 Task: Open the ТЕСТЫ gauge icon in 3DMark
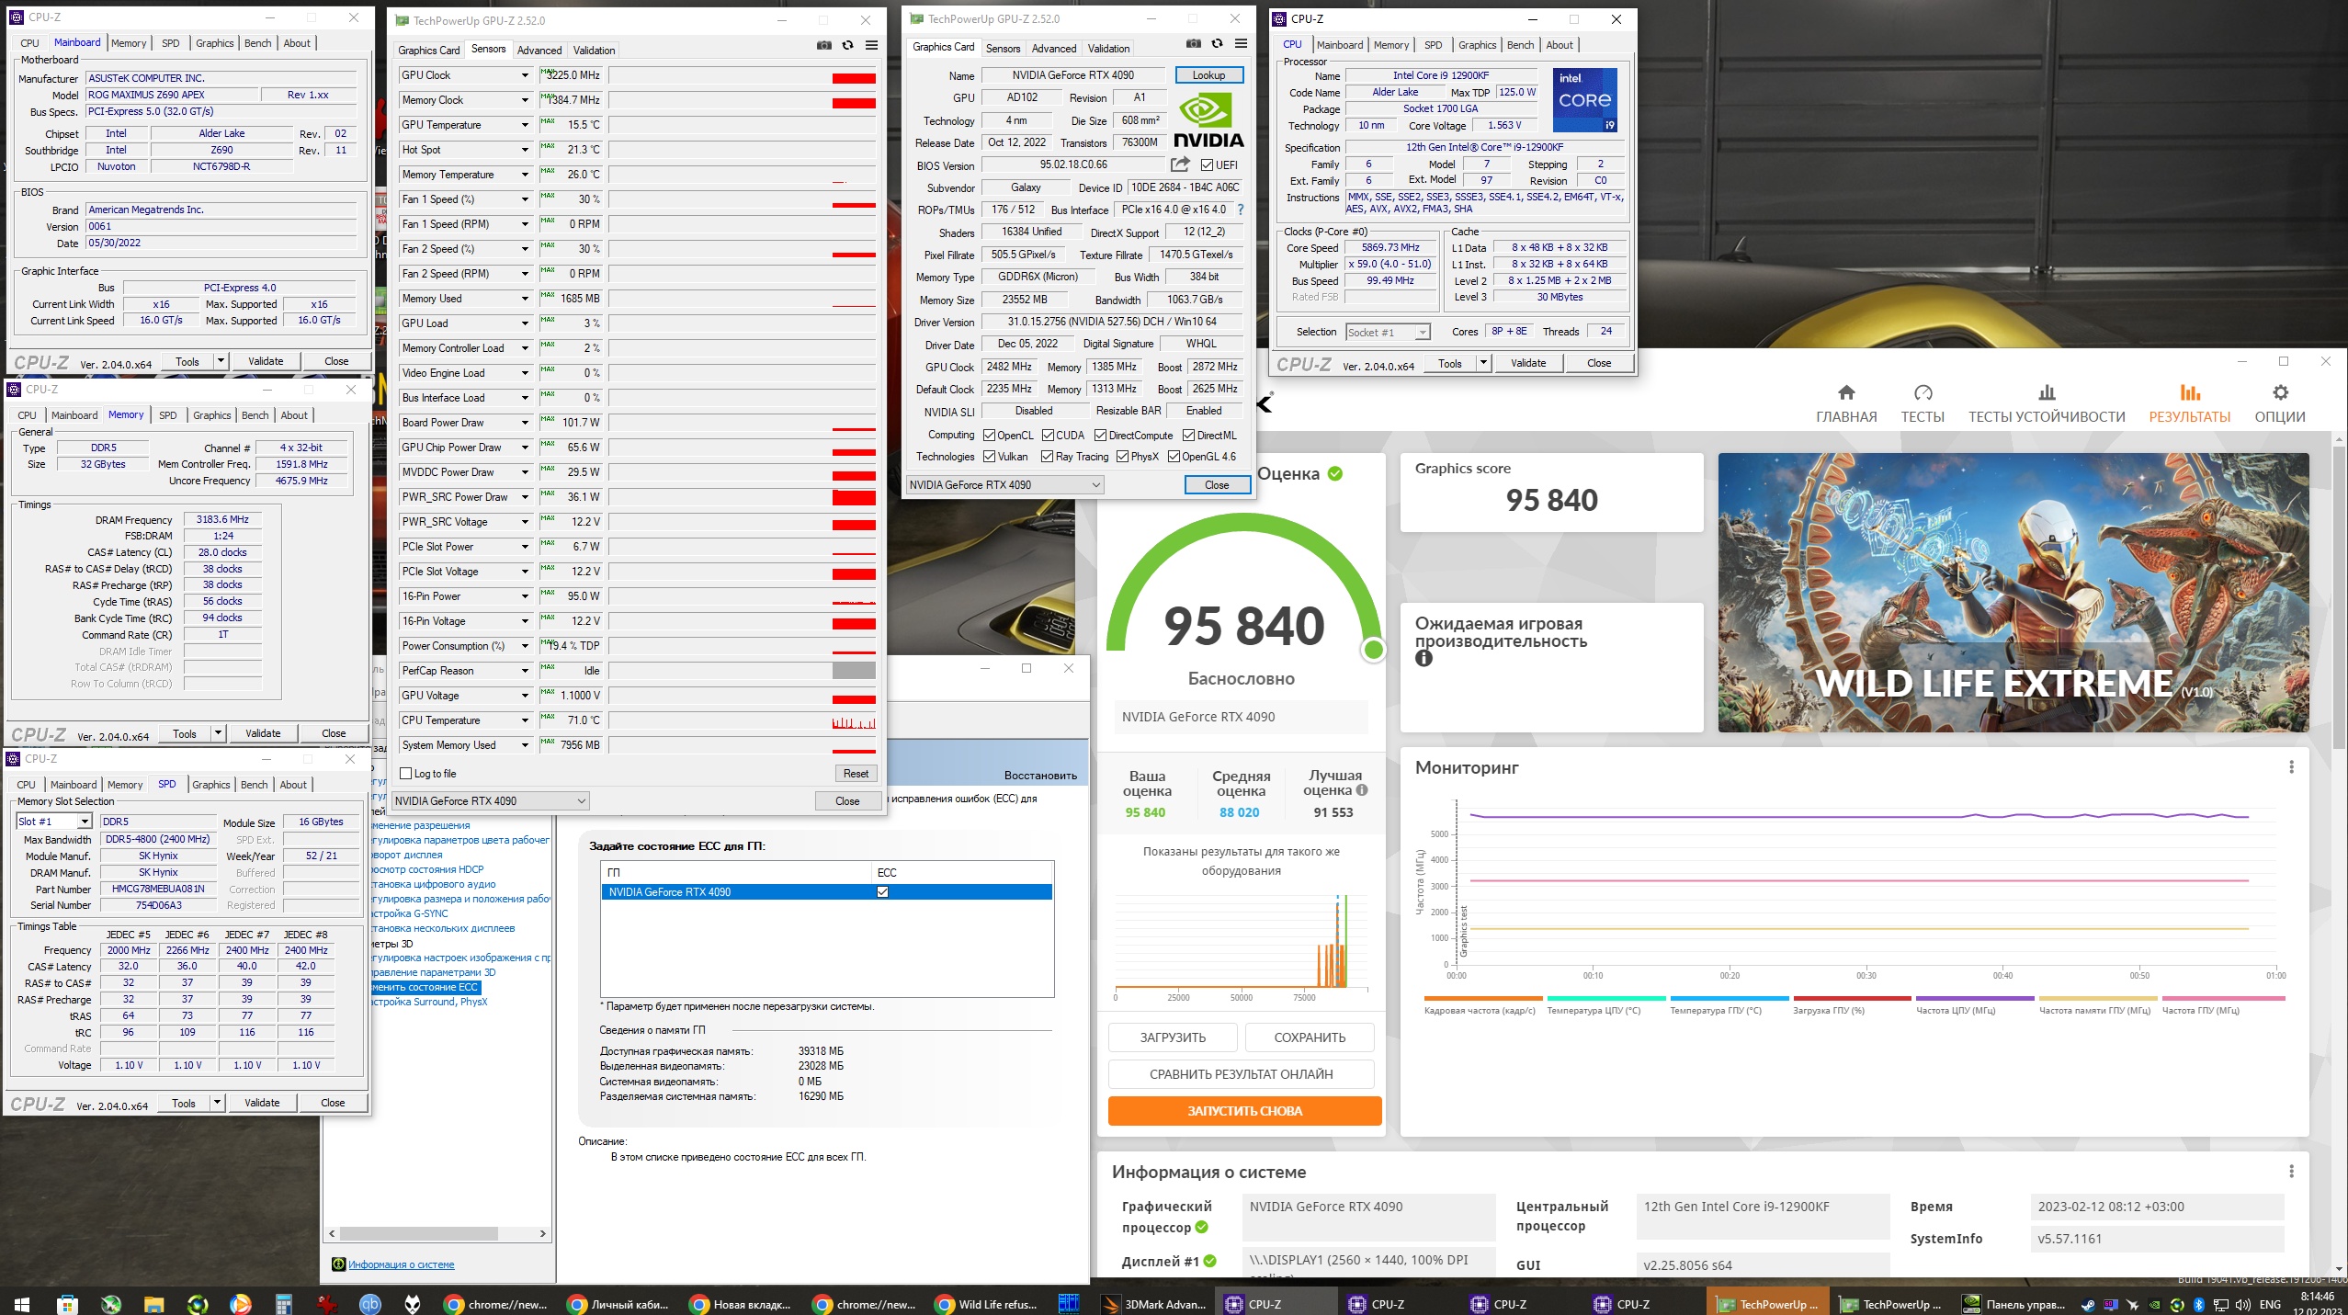[x=1923, y=392]
